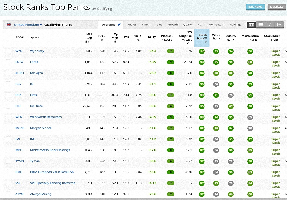
Task: Check the box next to DRX Drax
Action: tap(8, 95)
